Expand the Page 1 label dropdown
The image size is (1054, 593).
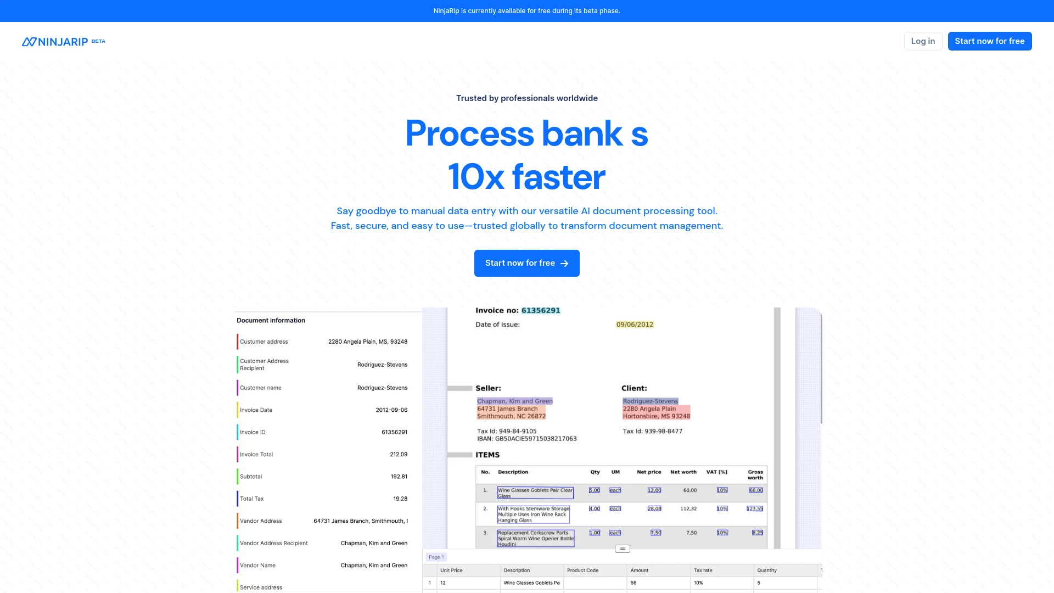[436, 556]
